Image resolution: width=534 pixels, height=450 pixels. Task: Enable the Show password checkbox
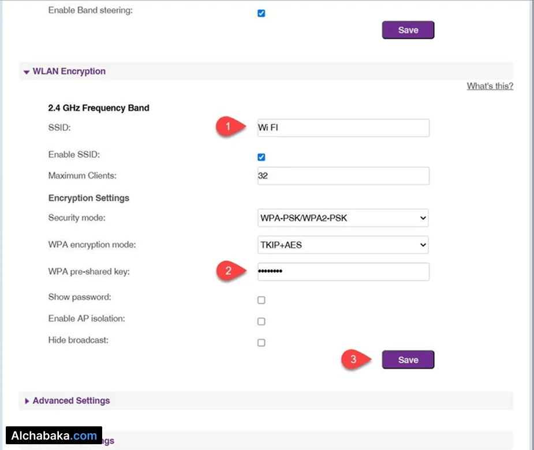(261, 300)
